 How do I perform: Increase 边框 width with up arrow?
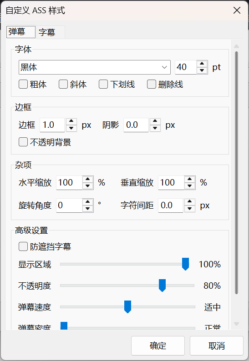click(71, 121)
